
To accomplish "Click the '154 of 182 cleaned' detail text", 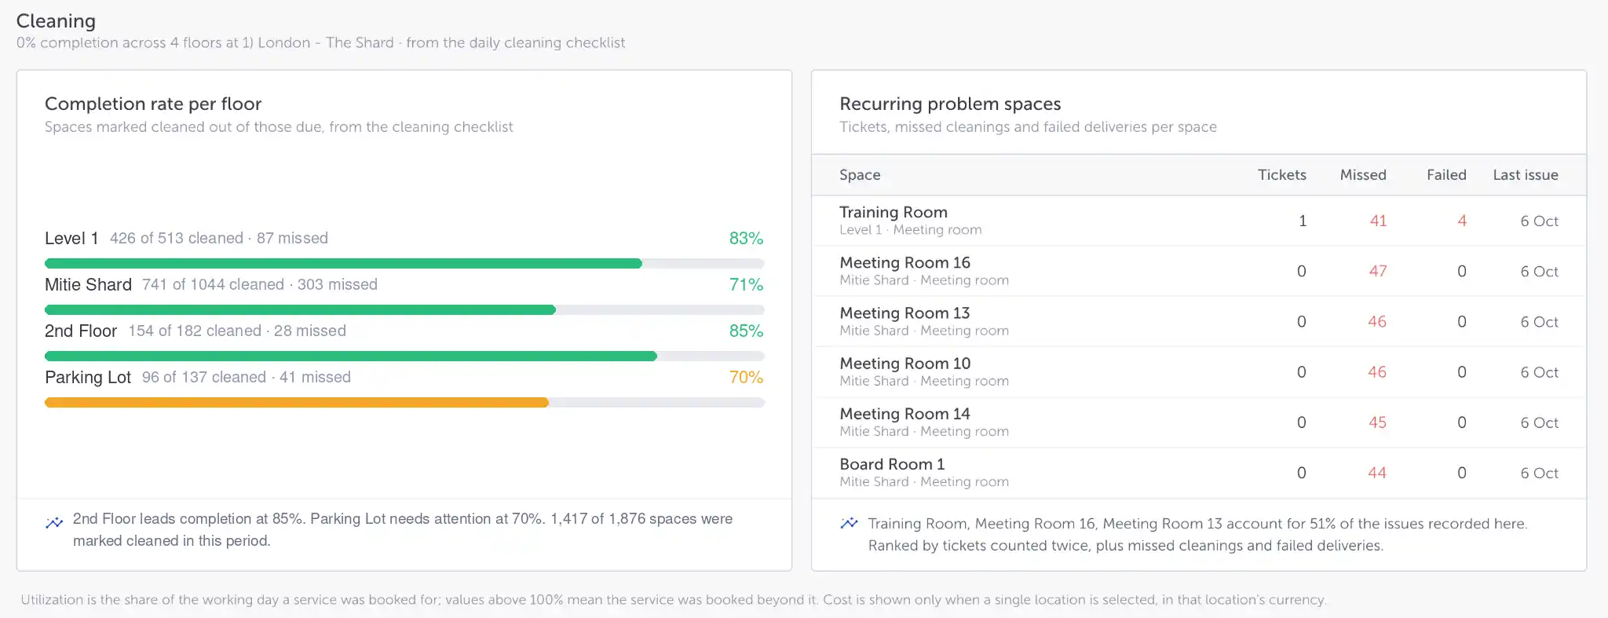I will 195,331.
